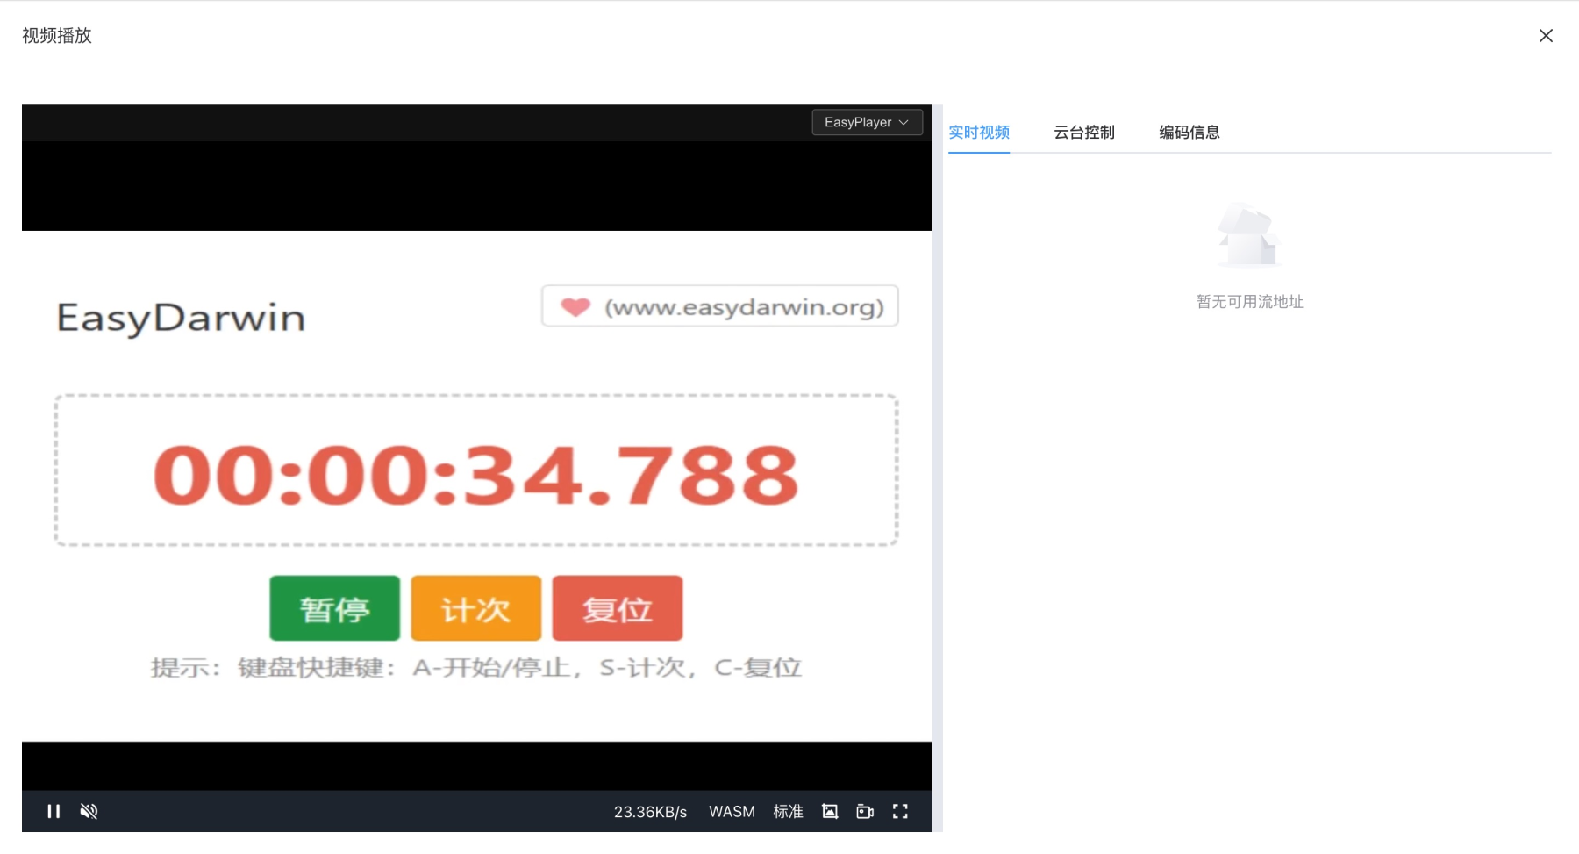
Task: Take a screenshot of the video
Action: pos(830,811)
